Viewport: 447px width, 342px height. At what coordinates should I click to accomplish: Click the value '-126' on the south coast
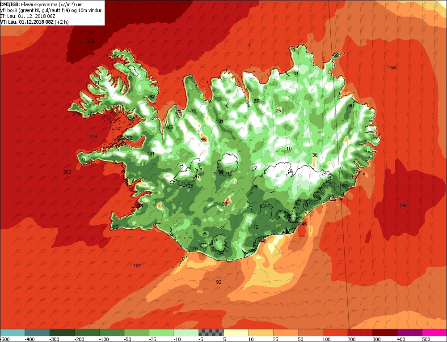[193, 248]
